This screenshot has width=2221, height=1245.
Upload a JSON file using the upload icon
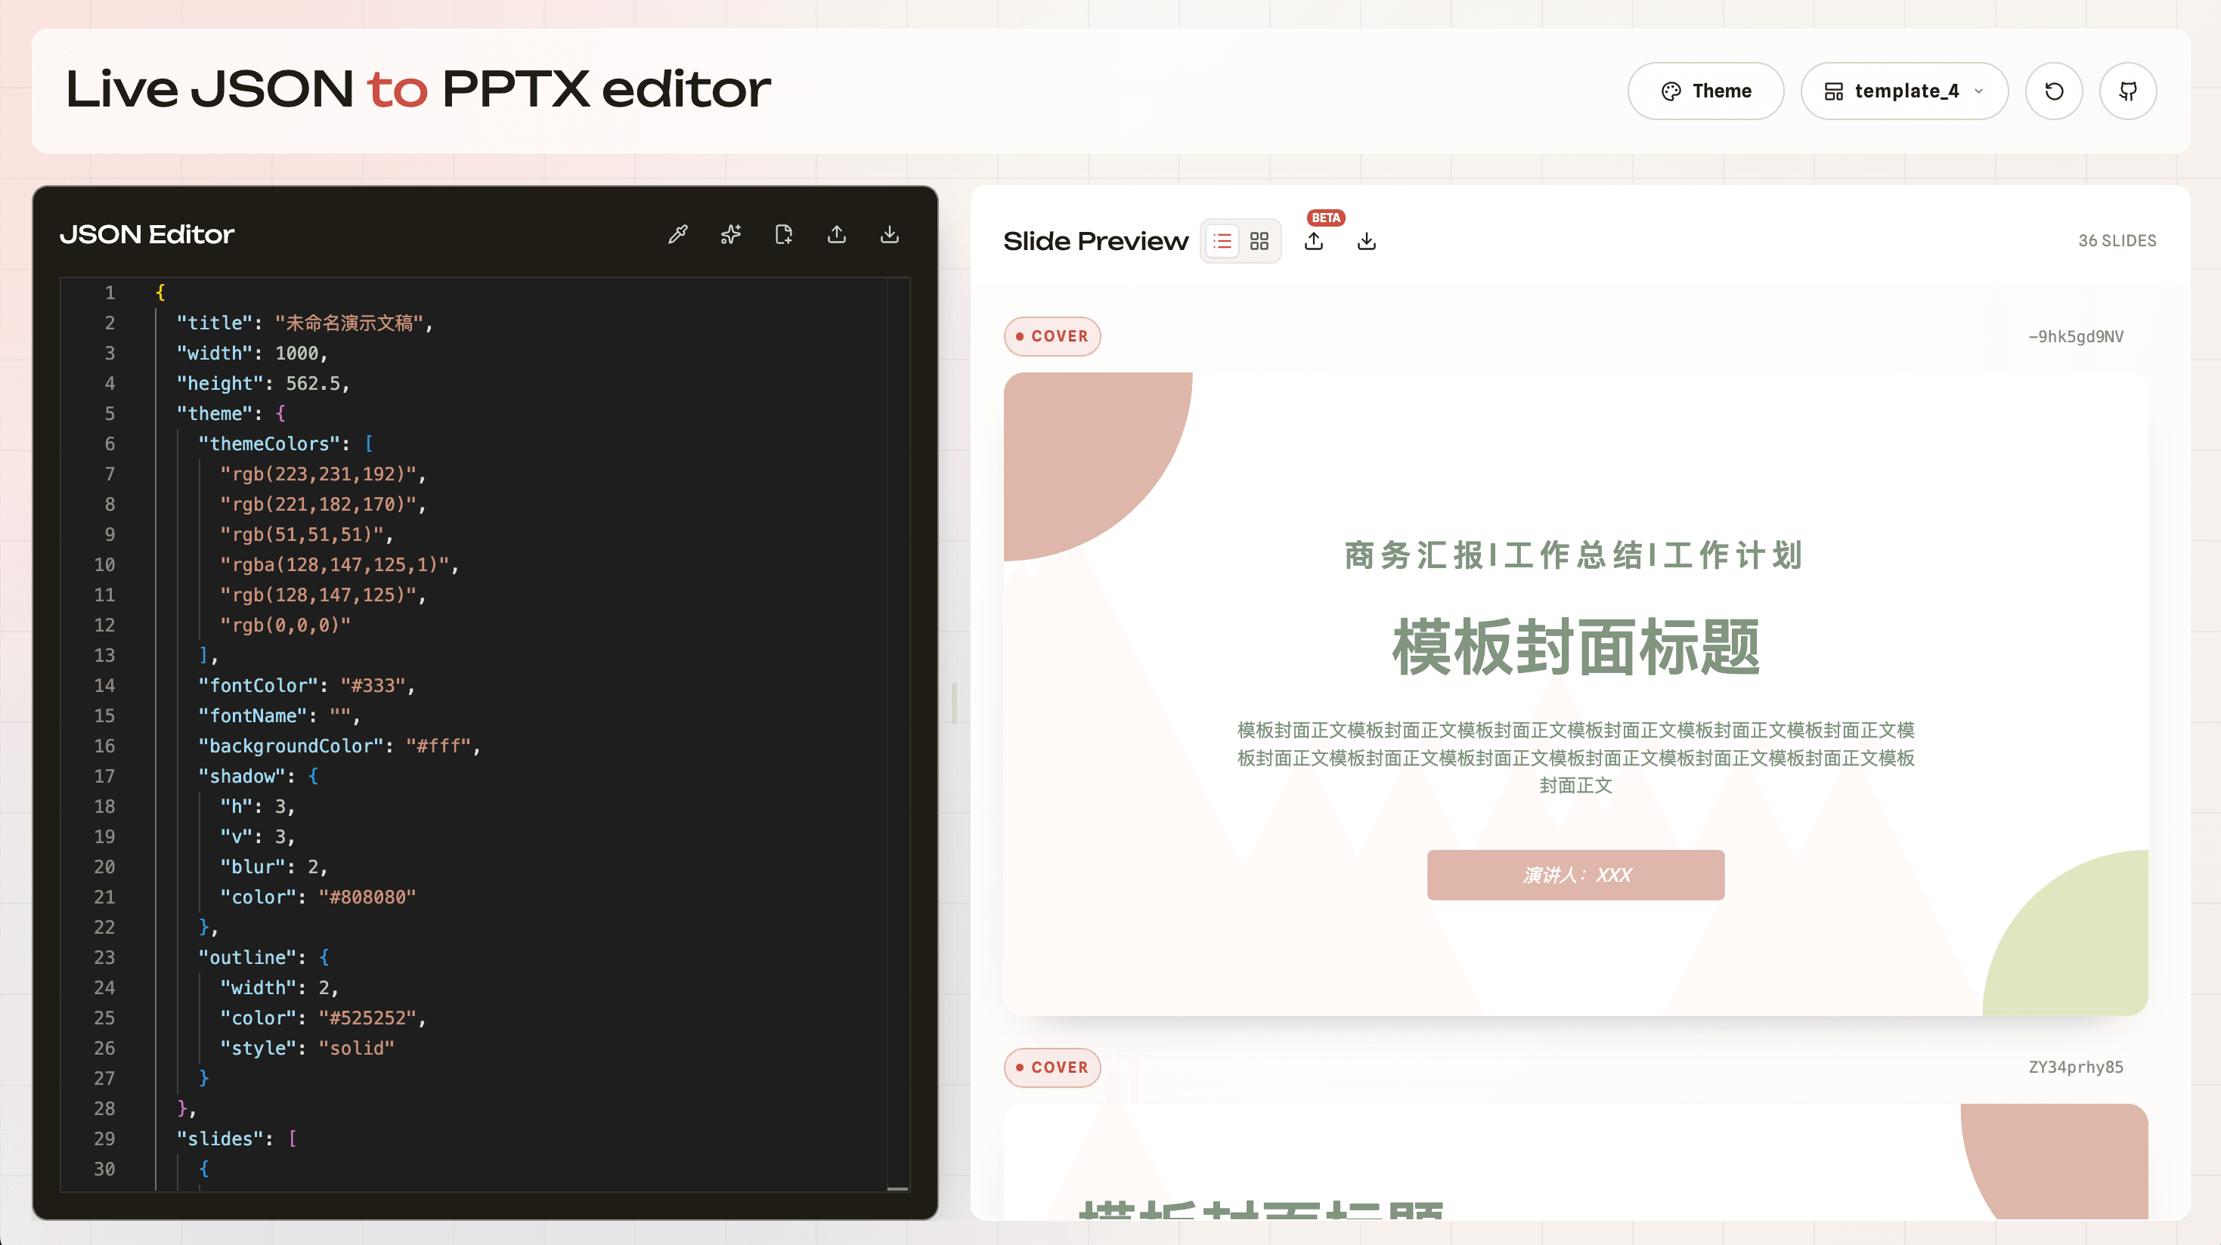pyautogui.click(x=836, y=233)
